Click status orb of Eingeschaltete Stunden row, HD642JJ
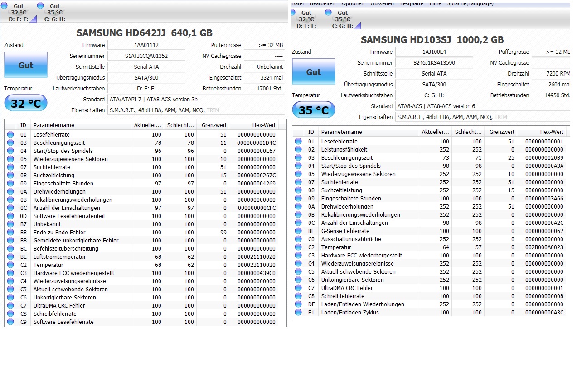This screenshot has height=366, width=577. point(10,183)
